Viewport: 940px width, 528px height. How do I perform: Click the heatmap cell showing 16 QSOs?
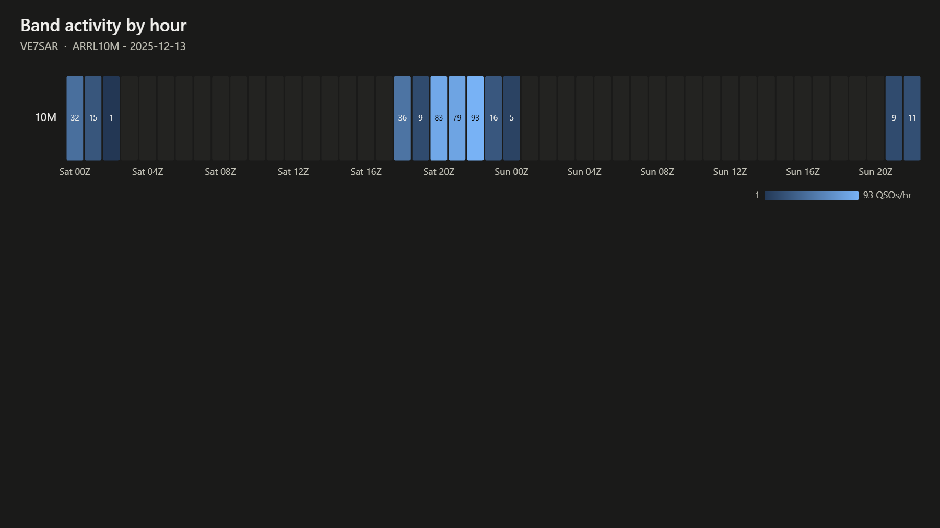coord(494,118)
